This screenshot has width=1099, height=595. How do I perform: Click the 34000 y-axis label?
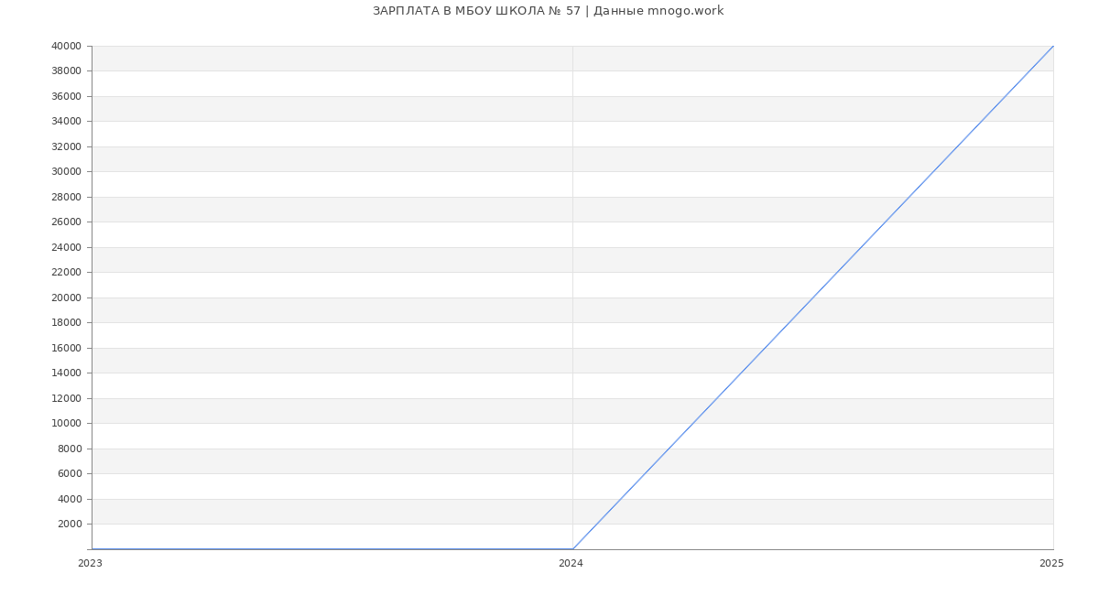(66, 122)
